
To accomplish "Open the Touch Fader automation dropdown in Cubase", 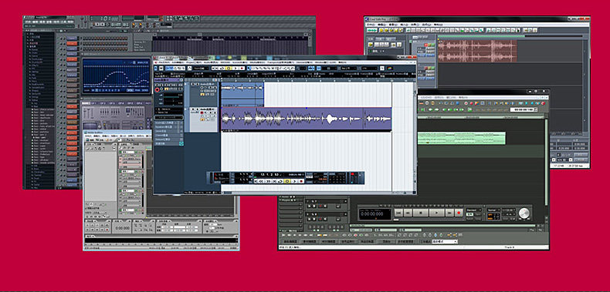I will pyautogui.click(x=201, y=69).
